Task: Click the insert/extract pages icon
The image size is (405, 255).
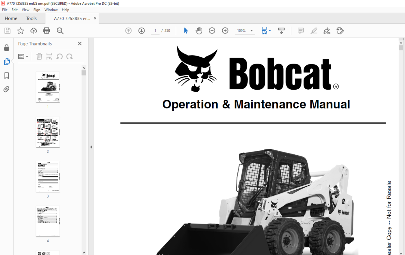Action: [49, 56]
